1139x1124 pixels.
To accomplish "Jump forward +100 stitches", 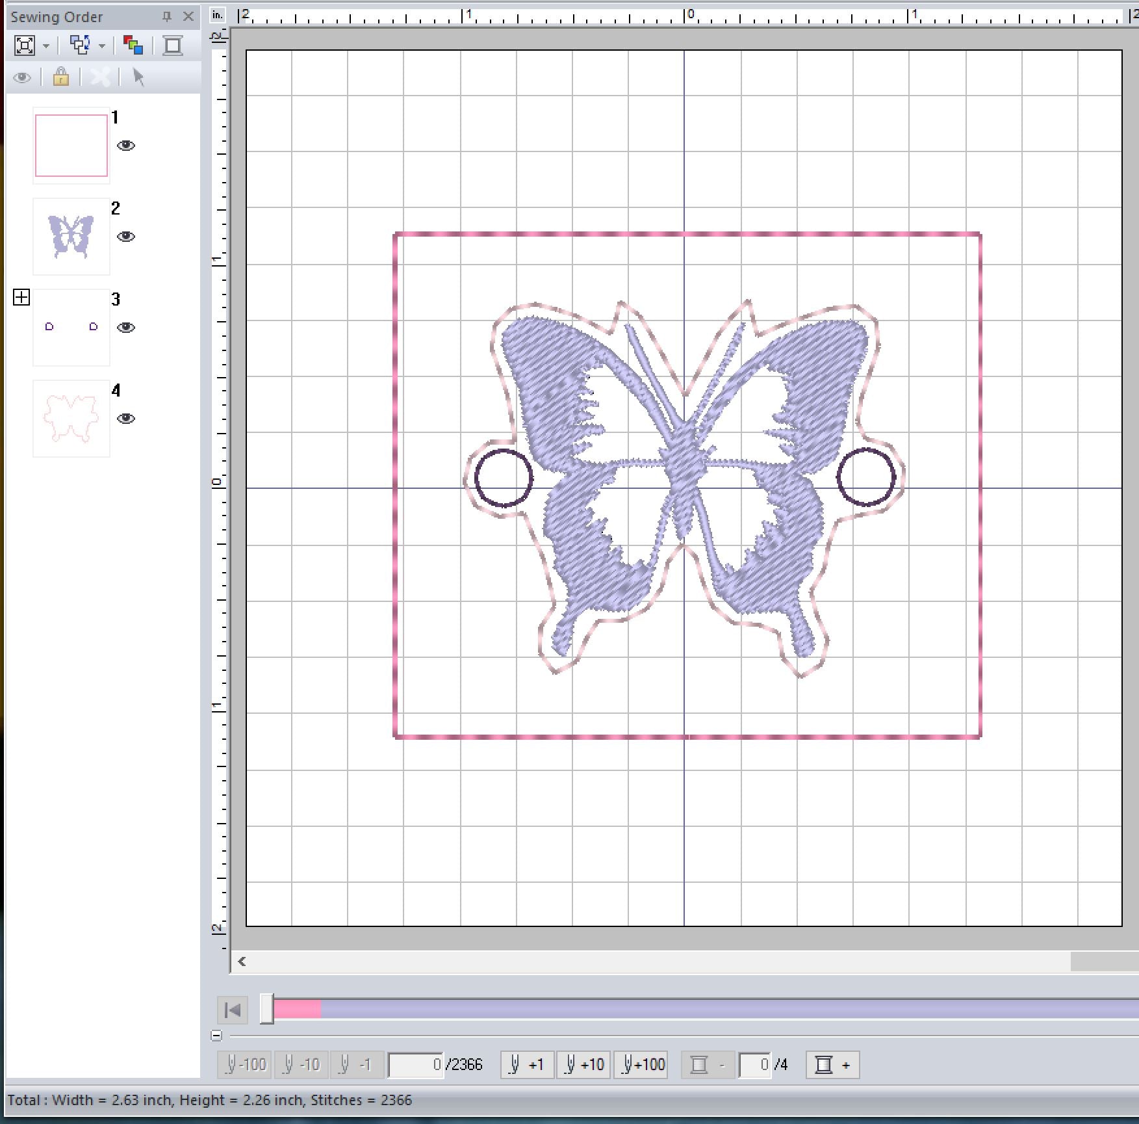I will point(641,1065).
